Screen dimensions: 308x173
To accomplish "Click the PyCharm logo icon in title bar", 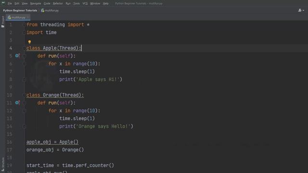I will pyautogui.click(x=3, y=3).
